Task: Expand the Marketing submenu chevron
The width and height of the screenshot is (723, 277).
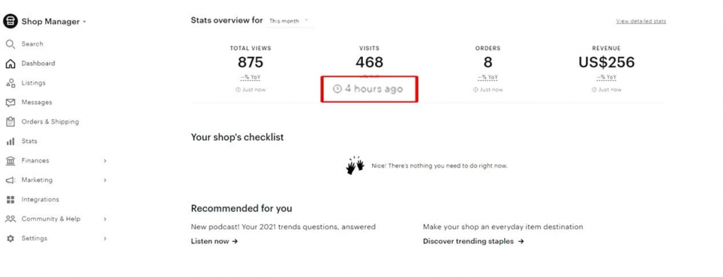Action: coord(105,180)
